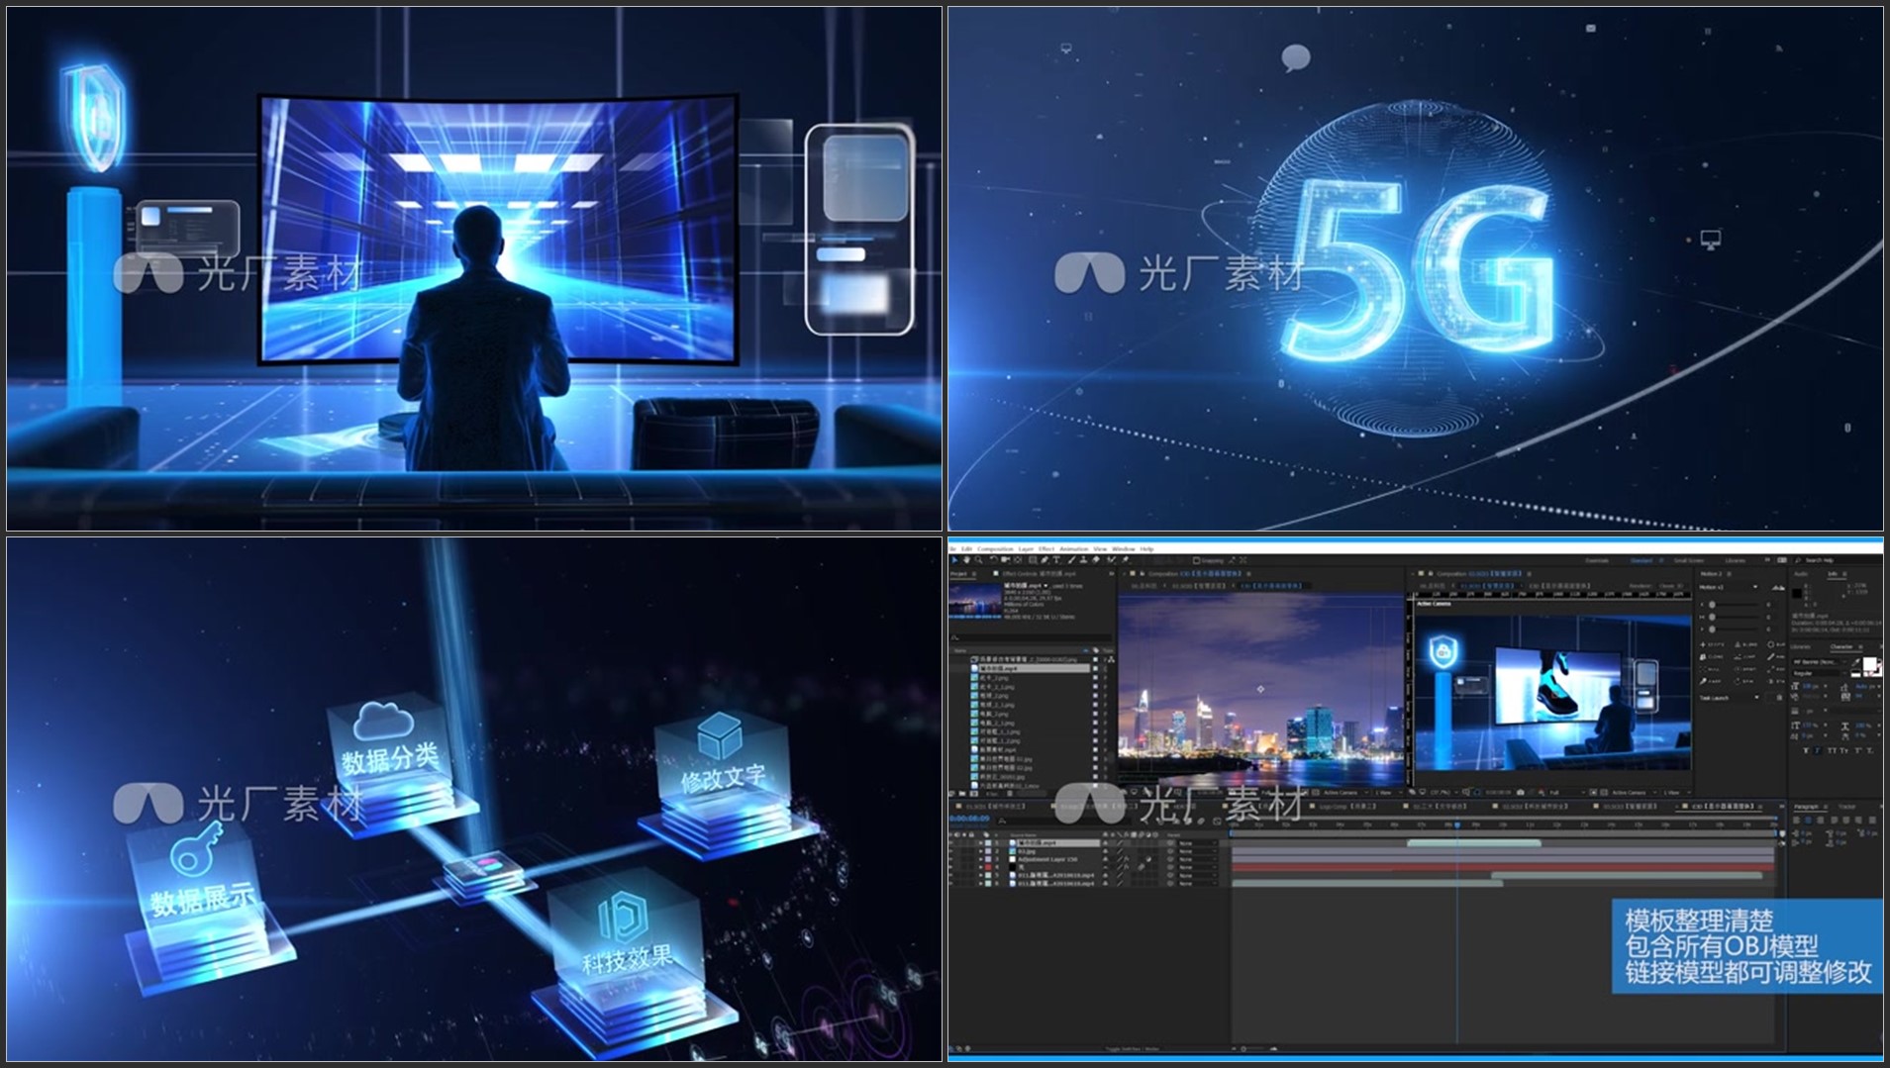Viewport: 1890px width, 1068px height.
Task: Expand layer 2 with the twirl arrow
Action: [x=981, y=851]
